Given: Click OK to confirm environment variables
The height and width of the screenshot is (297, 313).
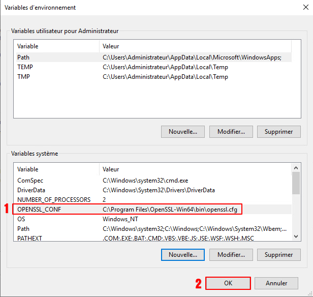Looking at the screenshot, I should 228,283.
